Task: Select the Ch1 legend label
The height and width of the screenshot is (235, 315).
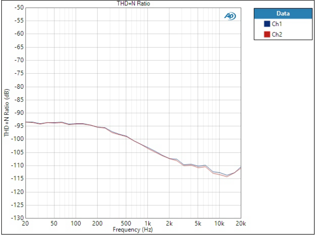Action: coord(277,24)
